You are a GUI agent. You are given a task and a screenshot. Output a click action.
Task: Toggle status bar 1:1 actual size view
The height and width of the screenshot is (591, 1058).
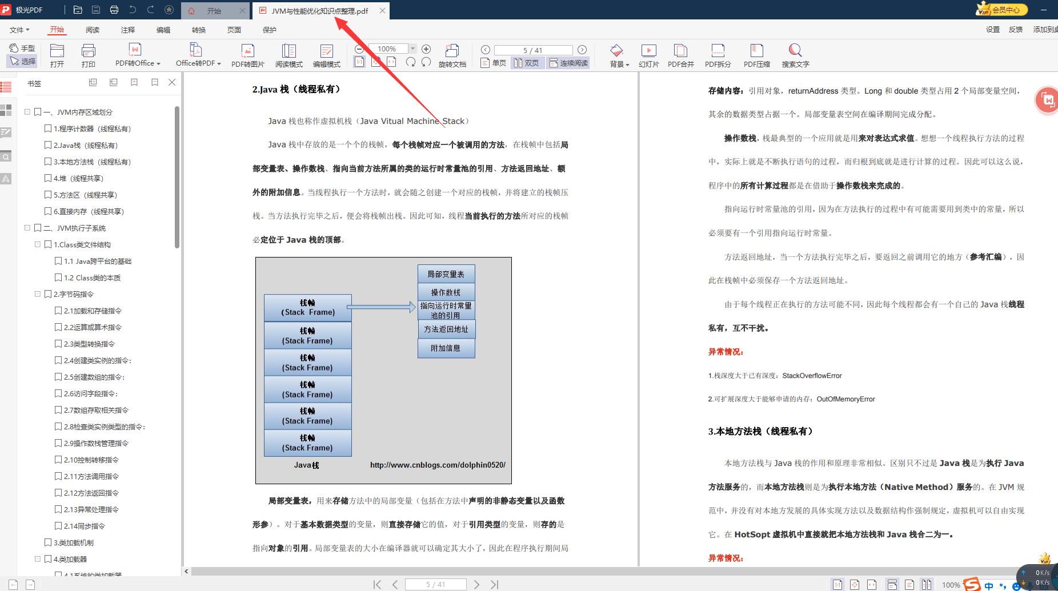point(837,585)
